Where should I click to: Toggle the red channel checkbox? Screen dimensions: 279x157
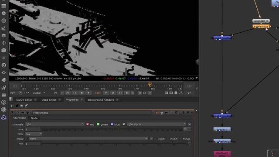(x=87, y=124)
